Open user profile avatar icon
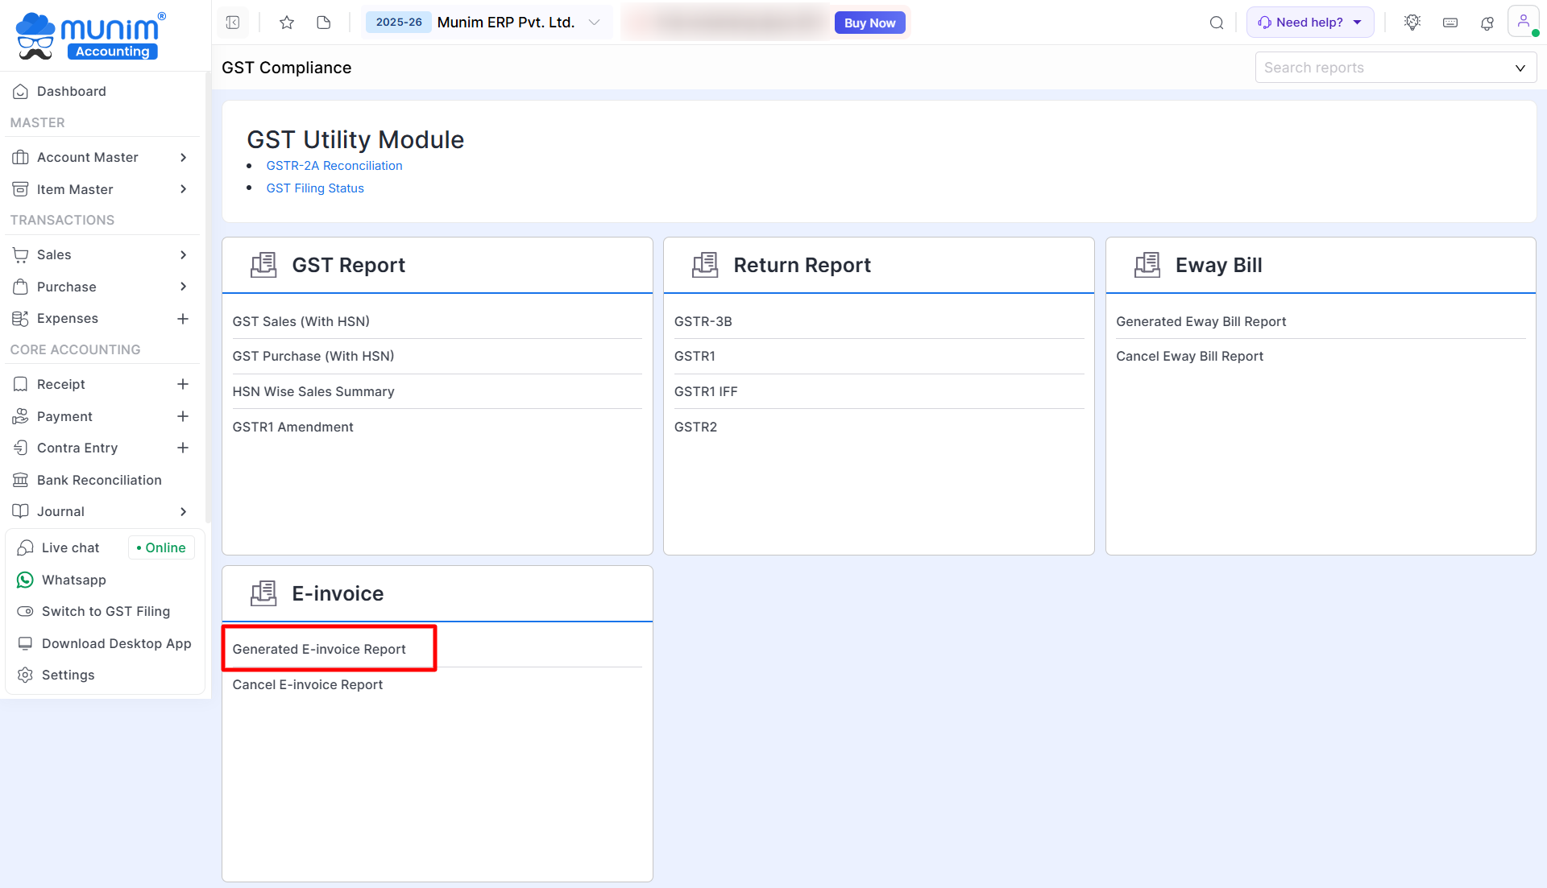1547x888 pixels. [1523, 22]
